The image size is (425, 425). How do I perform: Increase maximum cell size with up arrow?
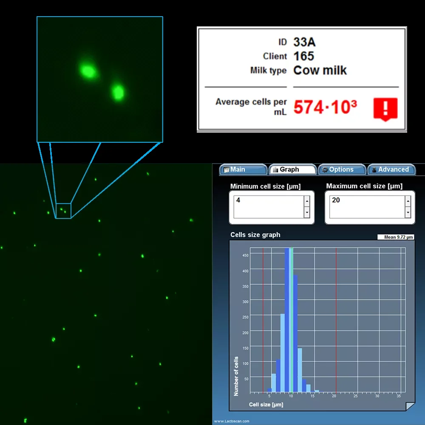408,201
